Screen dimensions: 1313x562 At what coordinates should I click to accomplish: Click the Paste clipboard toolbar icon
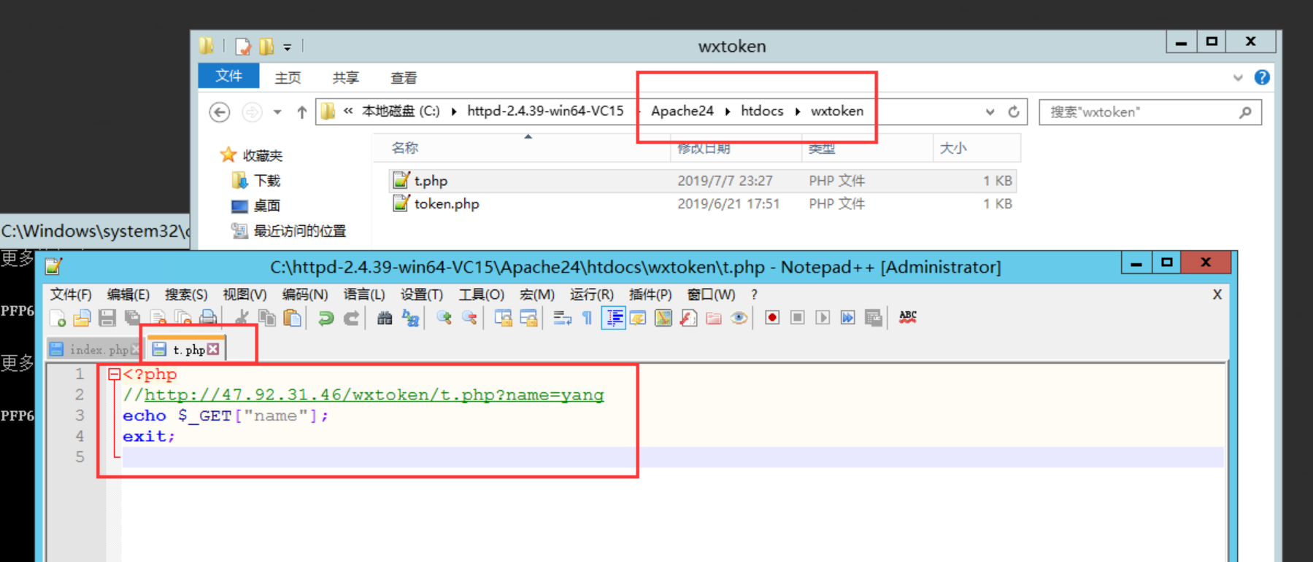(293, 318)
